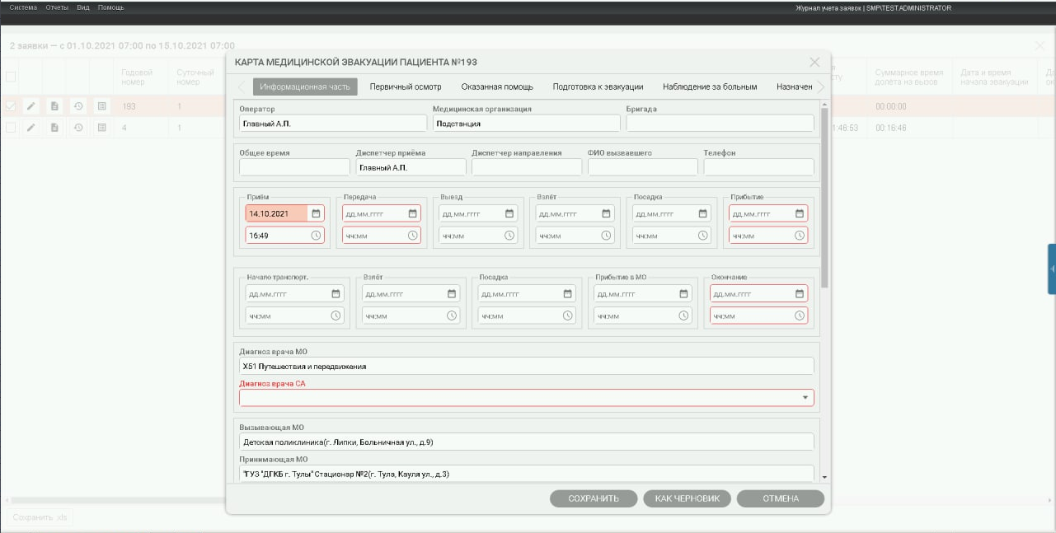This screenshot has height=533, width=1056.
Task: Click the Бригада input field
Action: (720, 124)
